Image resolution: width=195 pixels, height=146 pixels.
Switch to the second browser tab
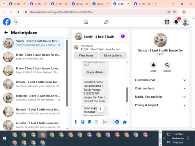(x=38, y=4)
